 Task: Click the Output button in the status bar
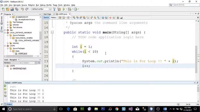pos(8,104)
